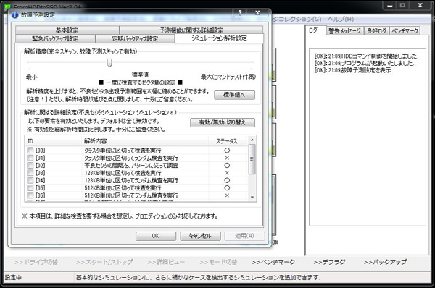435x288 pixels.
Task: Click the >>詳細ビュー link
Action: tap(166, 262)
